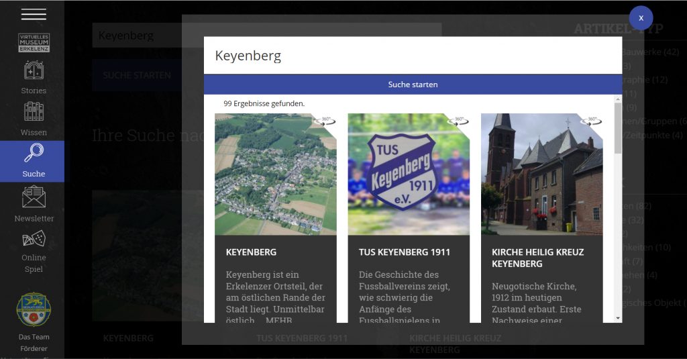
Task: Close the search popup with x button
Action: pyautogui.click(x=641, y=18)
